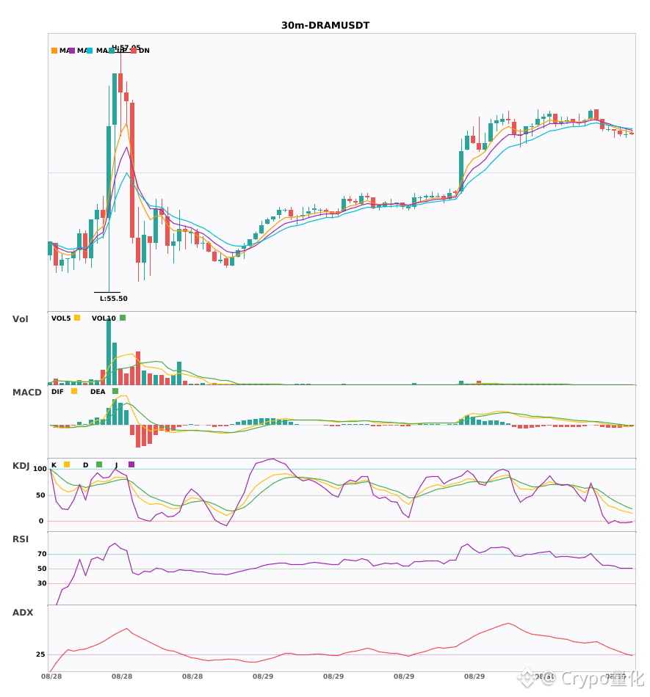Image resolution: width=650 pixels, height=697 pixels.
Task: Click the orange MA legend swatch
Action: point(54,51)
